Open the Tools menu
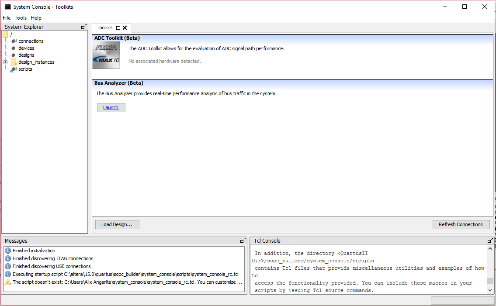496x306 pixels. [21, 18]
